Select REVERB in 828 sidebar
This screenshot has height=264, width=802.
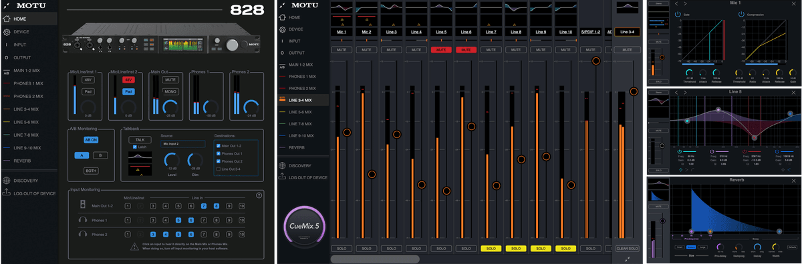(22, 161)
